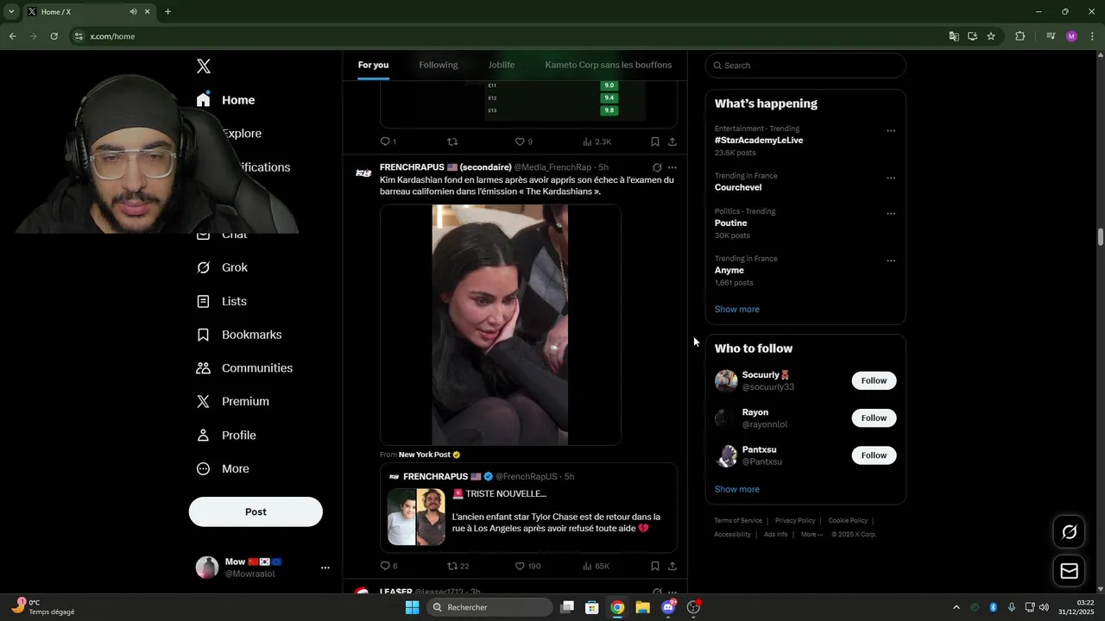Image resolution: width=1105 pixels, height=621 pixels.
Task: Open options for Courchevel trend
Action: click(x=891, y=178)
